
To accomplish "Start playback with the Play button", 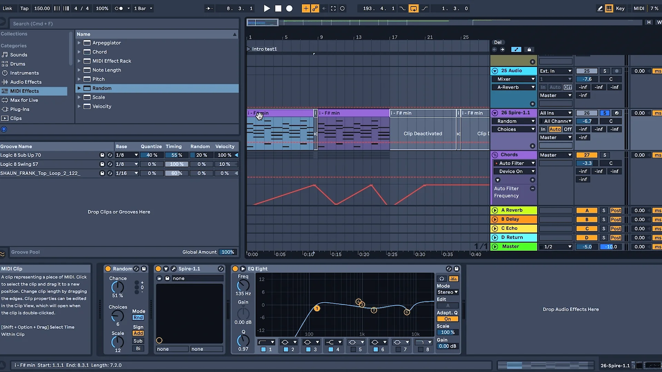I will (x=267, y=9).
